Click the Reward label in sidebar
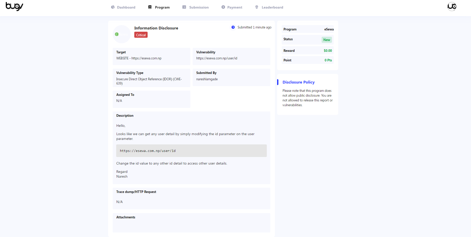The width and height of the screenshot is (471, 237). coord(289,51)
